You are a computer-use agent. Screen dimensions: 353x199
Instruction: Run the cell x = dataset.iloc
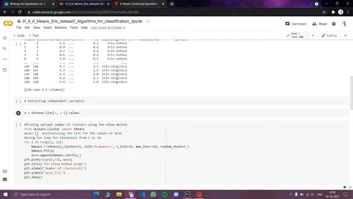pos(18,113)
